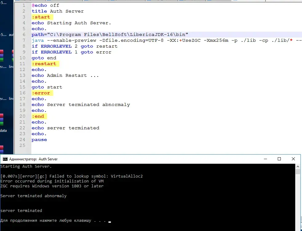This screenshot has width=302, height=231.
Task: Click the '-Xmx256m' memory option
Action: point(216,41)
